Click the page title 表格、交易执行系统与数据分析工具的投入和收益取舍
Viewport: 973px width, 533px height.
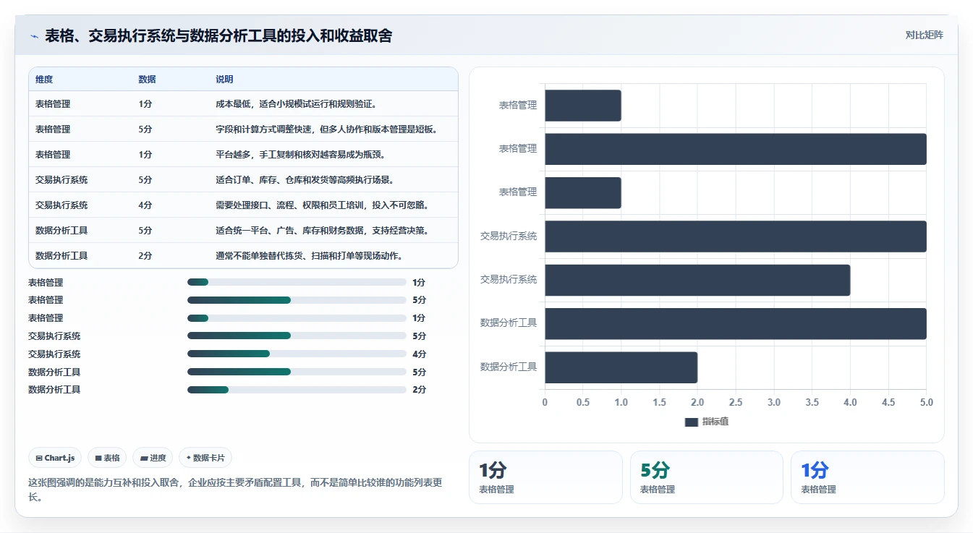click(218, 35)
